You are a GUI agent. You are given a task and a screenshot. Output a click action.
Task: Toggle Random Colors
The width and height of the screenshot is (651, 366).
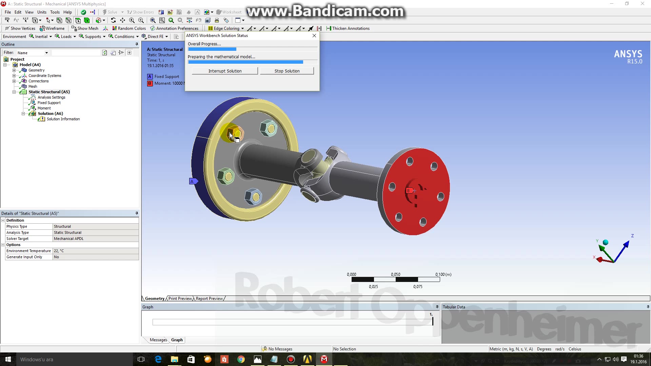click(129, 28)
